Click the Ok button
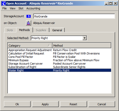119x111 pixels. [17, 104]
